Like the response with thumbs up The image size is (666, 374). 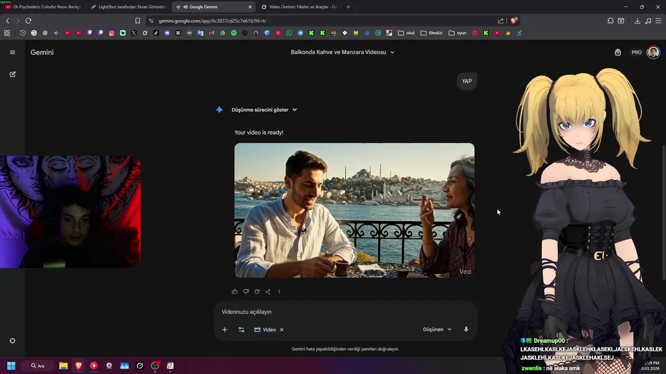[x=235, y=292]
